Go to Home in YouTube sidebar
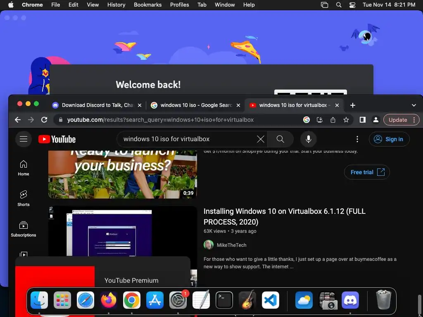The image size is (423, 317). tap(24, 168)
